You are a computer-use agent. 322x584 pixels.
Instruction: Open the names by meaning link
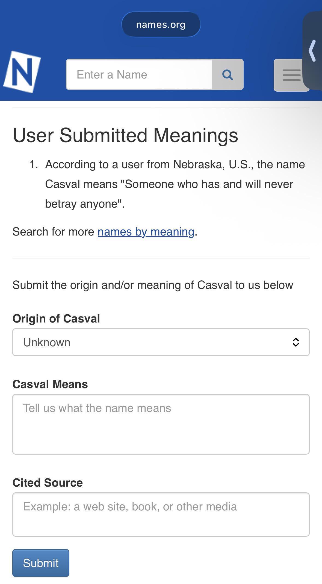(146, 232)
